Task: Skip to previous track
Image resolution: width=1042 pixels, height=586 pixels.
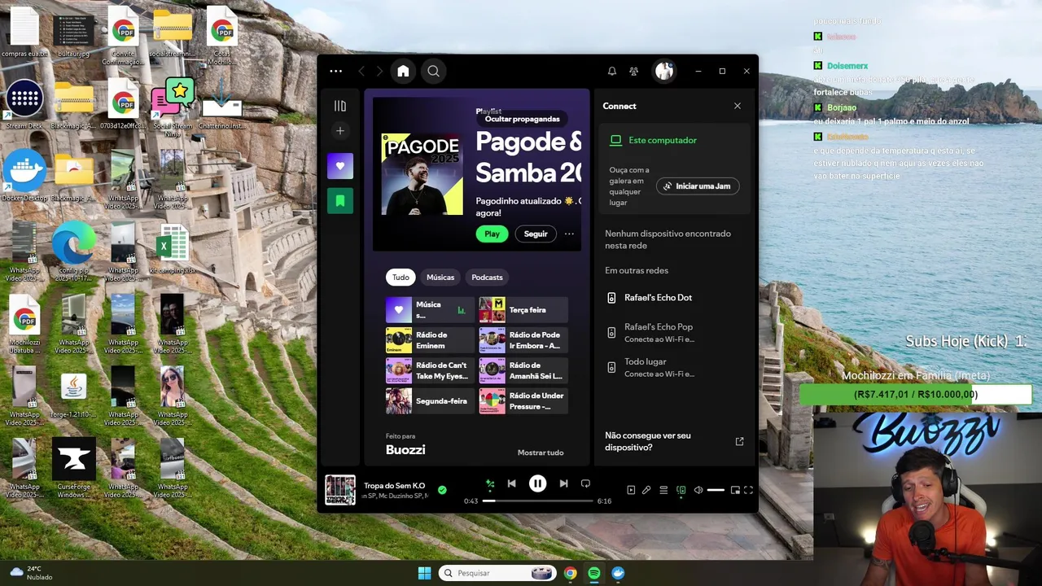Action: [511, 483]
